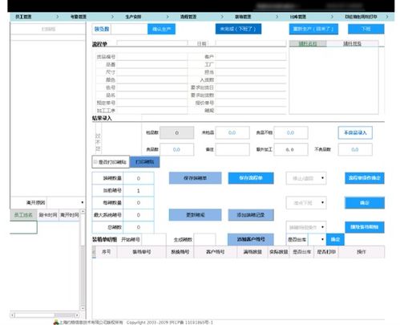The width and height of the screenshot is (400, 325).
Task: Click the 每箱数量 value field
Action: point(138,203)
